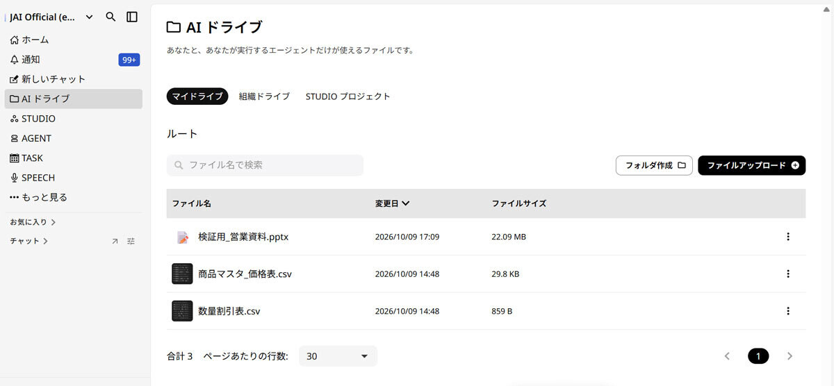Select AI ドライブ in sidebar
Screen dimensions: 834x386
[x=73, y=99]
